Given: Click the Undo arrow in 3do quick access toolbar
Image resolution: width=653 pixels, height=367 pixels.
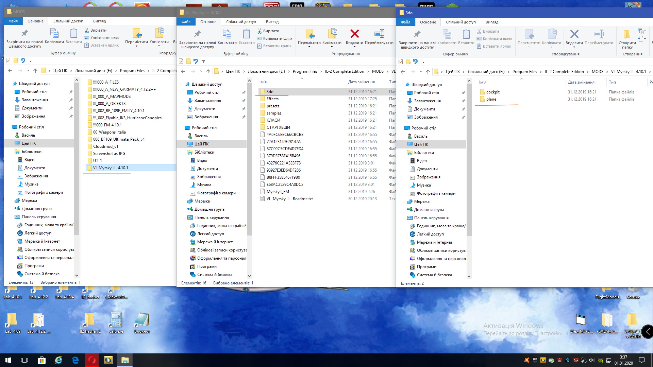Looking at the screenshot, I should 415,62.
